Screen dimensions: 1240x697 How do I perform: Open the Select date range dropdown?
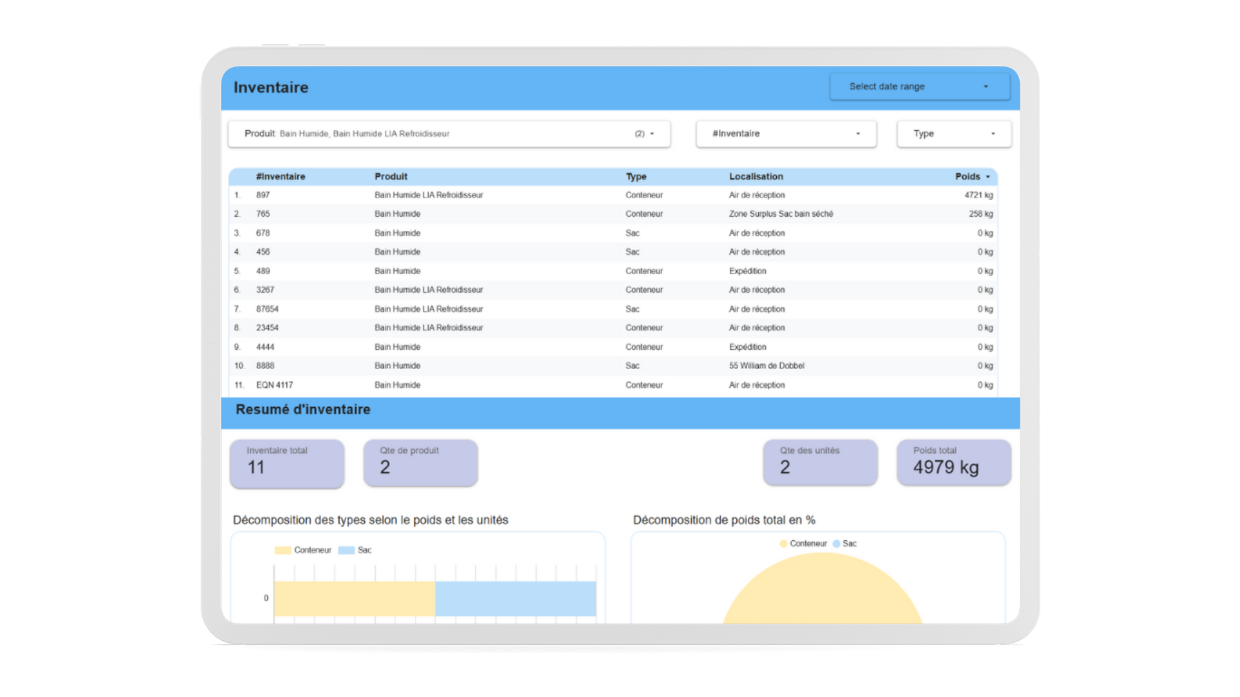click(919, 86)
